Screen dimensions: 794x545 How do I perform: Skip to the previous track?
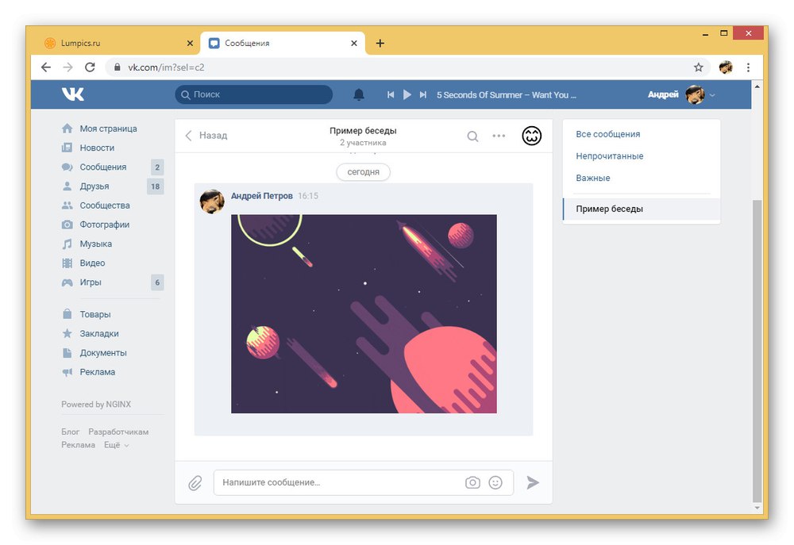[x=391, y=94]
